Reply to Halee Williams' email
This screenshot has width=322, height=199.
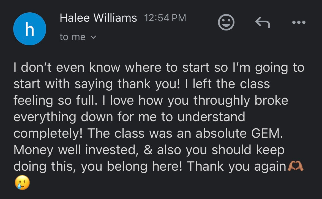pyautogui.click(x=263, y=22)
